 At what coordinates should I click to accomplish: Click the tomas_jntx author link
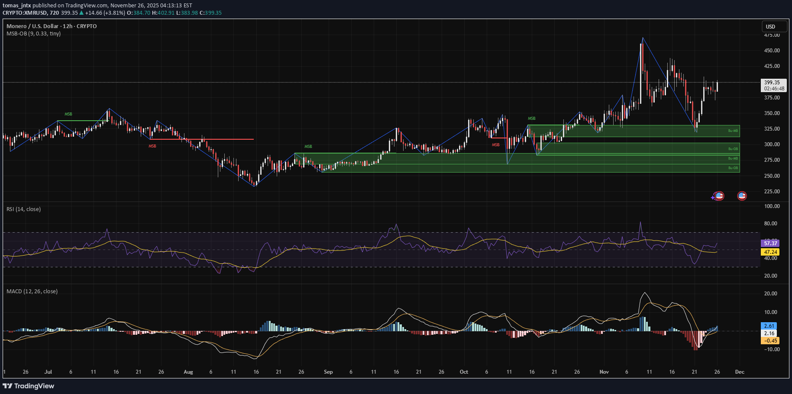(17, 6)
